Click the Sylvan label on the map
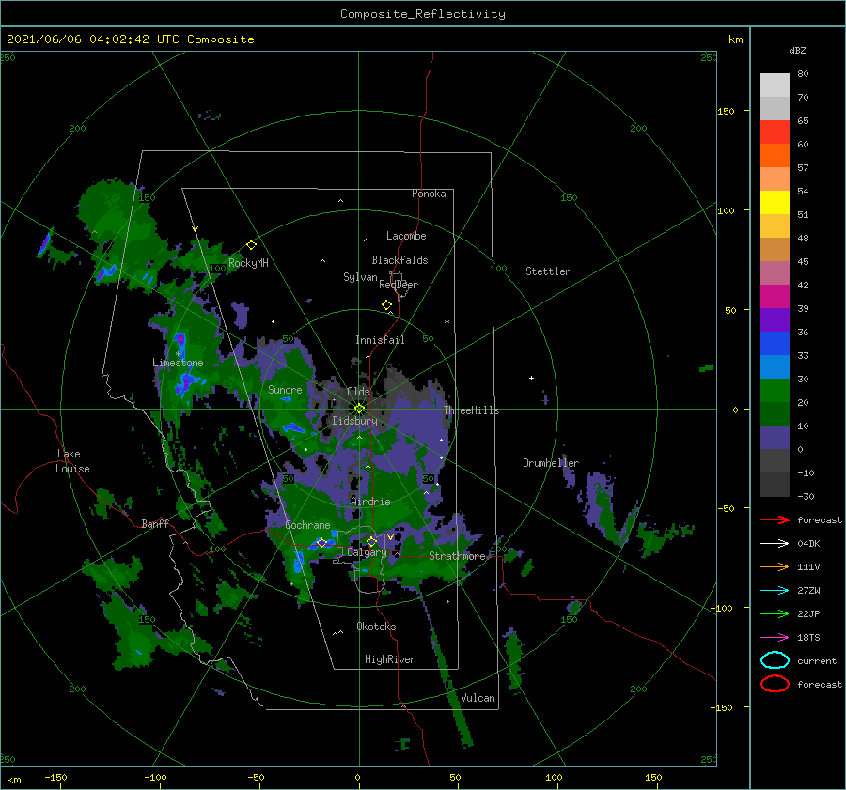 [x=360, y=277]
